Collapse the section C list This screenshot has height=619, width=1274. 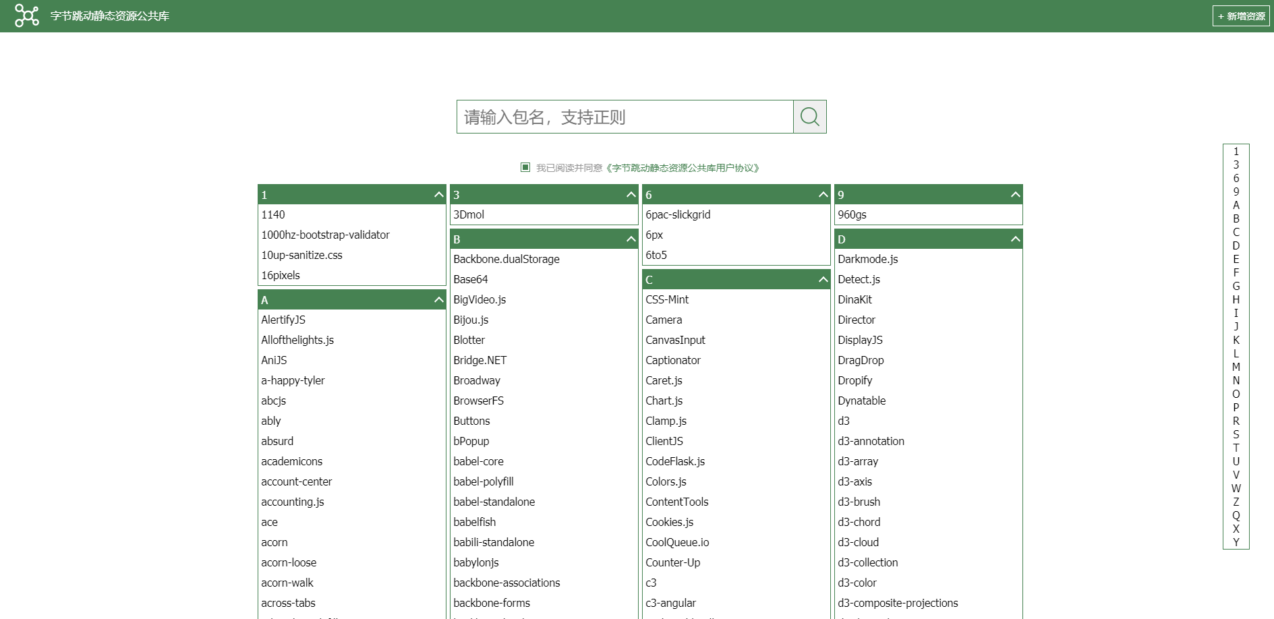tap(822, 278)
